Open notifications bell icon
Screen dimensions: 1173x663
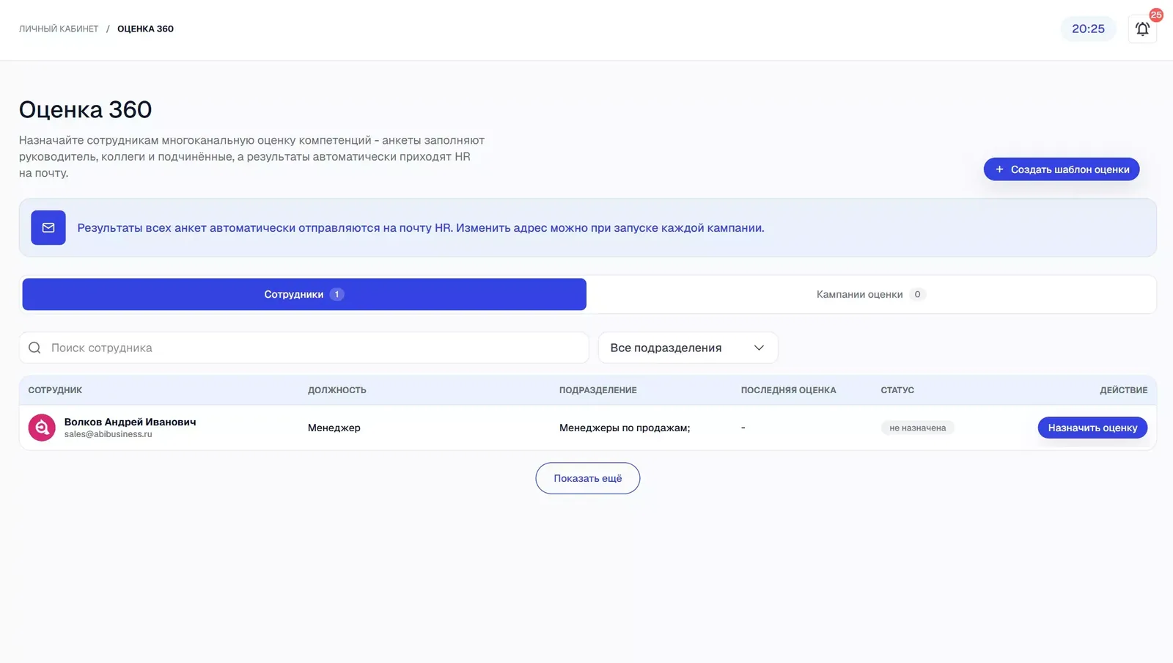click(1142, 29)
